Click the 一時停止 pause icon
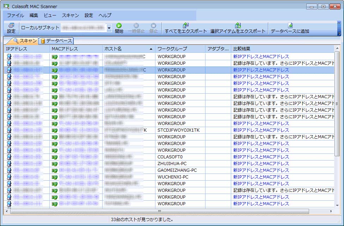 tap(136, 28)
